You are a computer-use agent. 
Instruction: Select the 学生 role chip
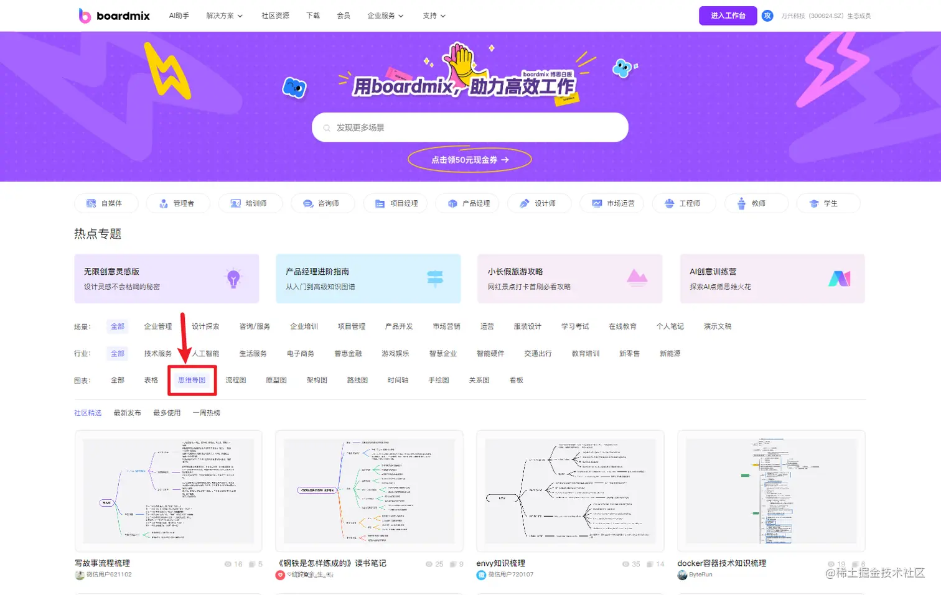coord(828,203)
